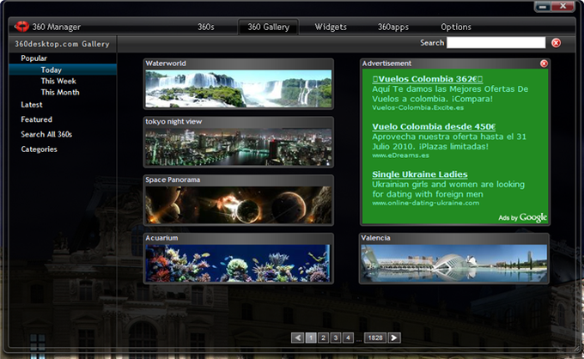Click the Vuelo Colombia desde 450€ link
This screenshot has width=584, height=359.
point(434,126)
